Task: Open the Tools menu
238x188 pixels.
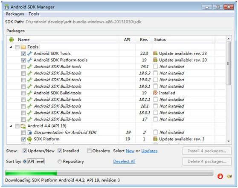Action: 34,14
